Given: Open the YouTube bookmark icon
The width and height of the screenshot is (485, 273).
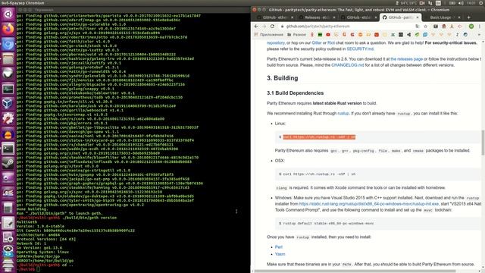Looking at the screenshot, I should 328,35.
